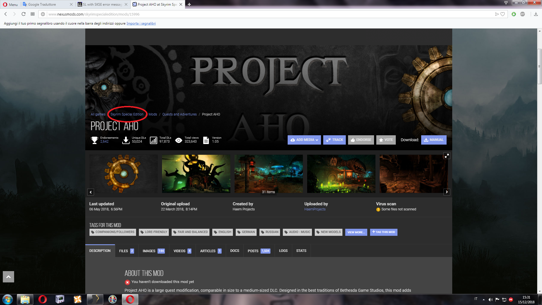Switch to SL with SKSE error message tab

click(x=103, y=4)
